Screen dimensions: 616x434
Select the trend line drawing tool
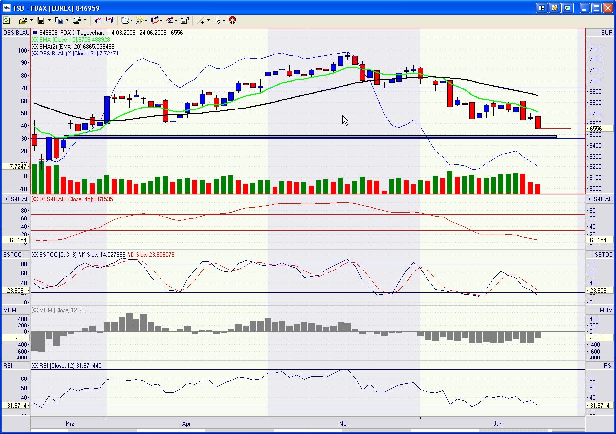(x=201, y=20)
